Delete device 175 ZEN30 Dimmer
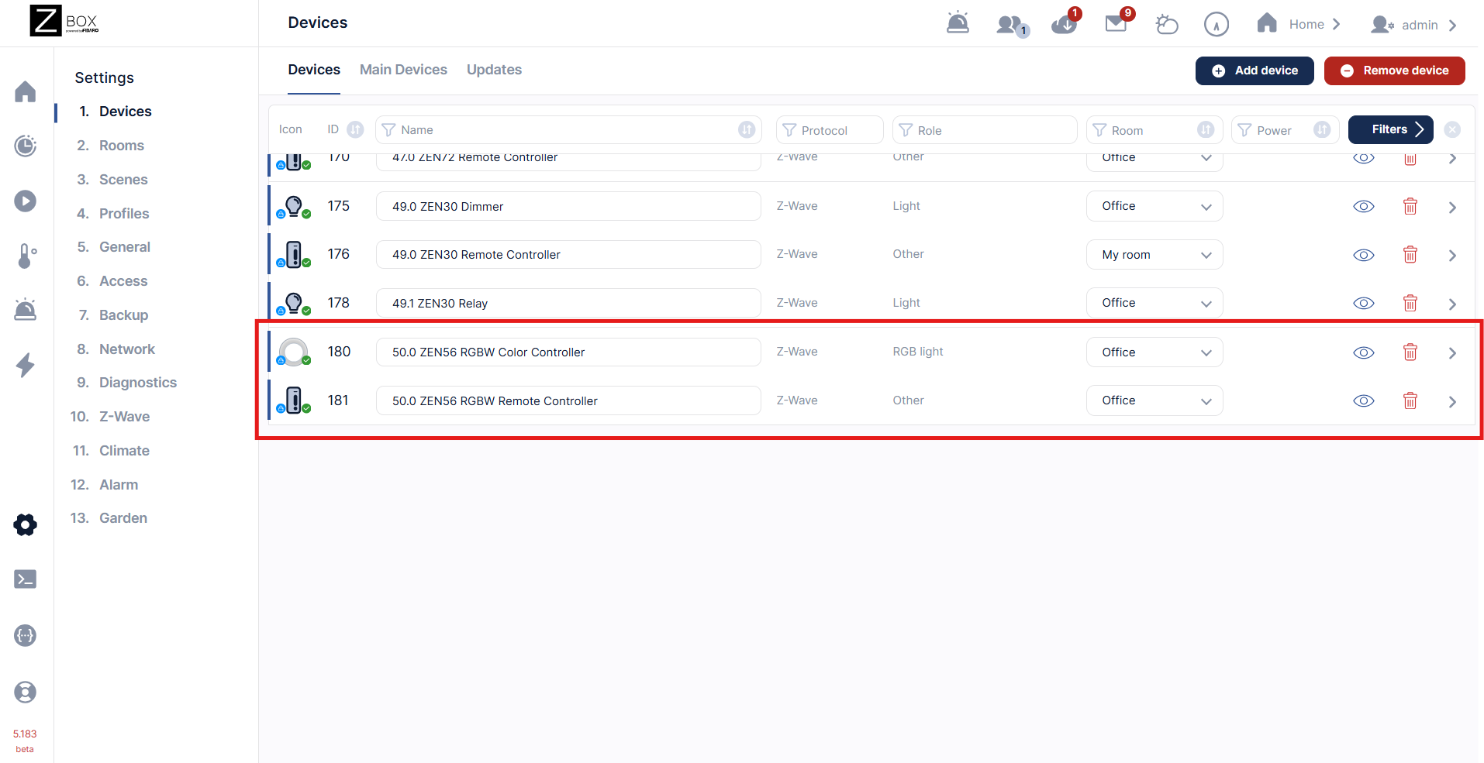The width and height of the screenshot is (1484, 763). (1410, 206)
